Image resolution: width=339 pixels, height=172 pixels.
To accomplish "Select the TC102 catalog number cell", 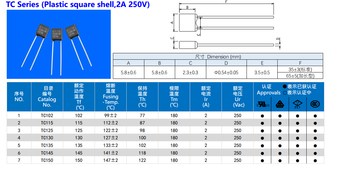I will coord(47,116).
